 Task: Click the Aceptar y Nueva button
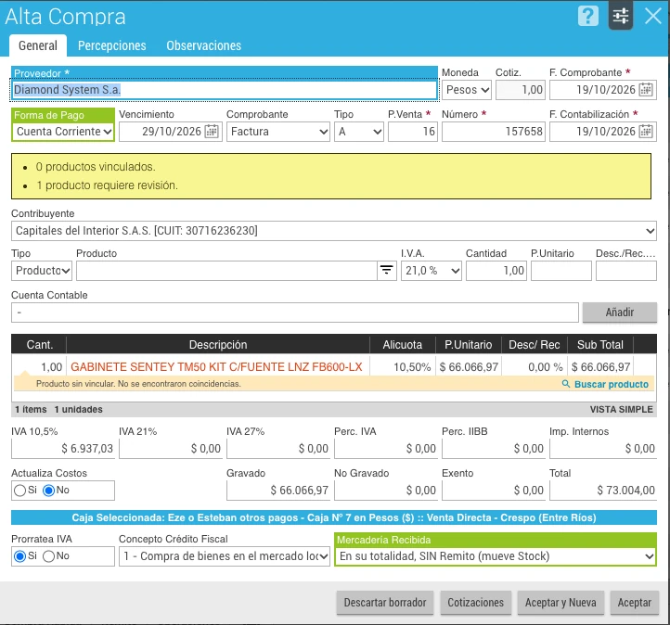560,603
